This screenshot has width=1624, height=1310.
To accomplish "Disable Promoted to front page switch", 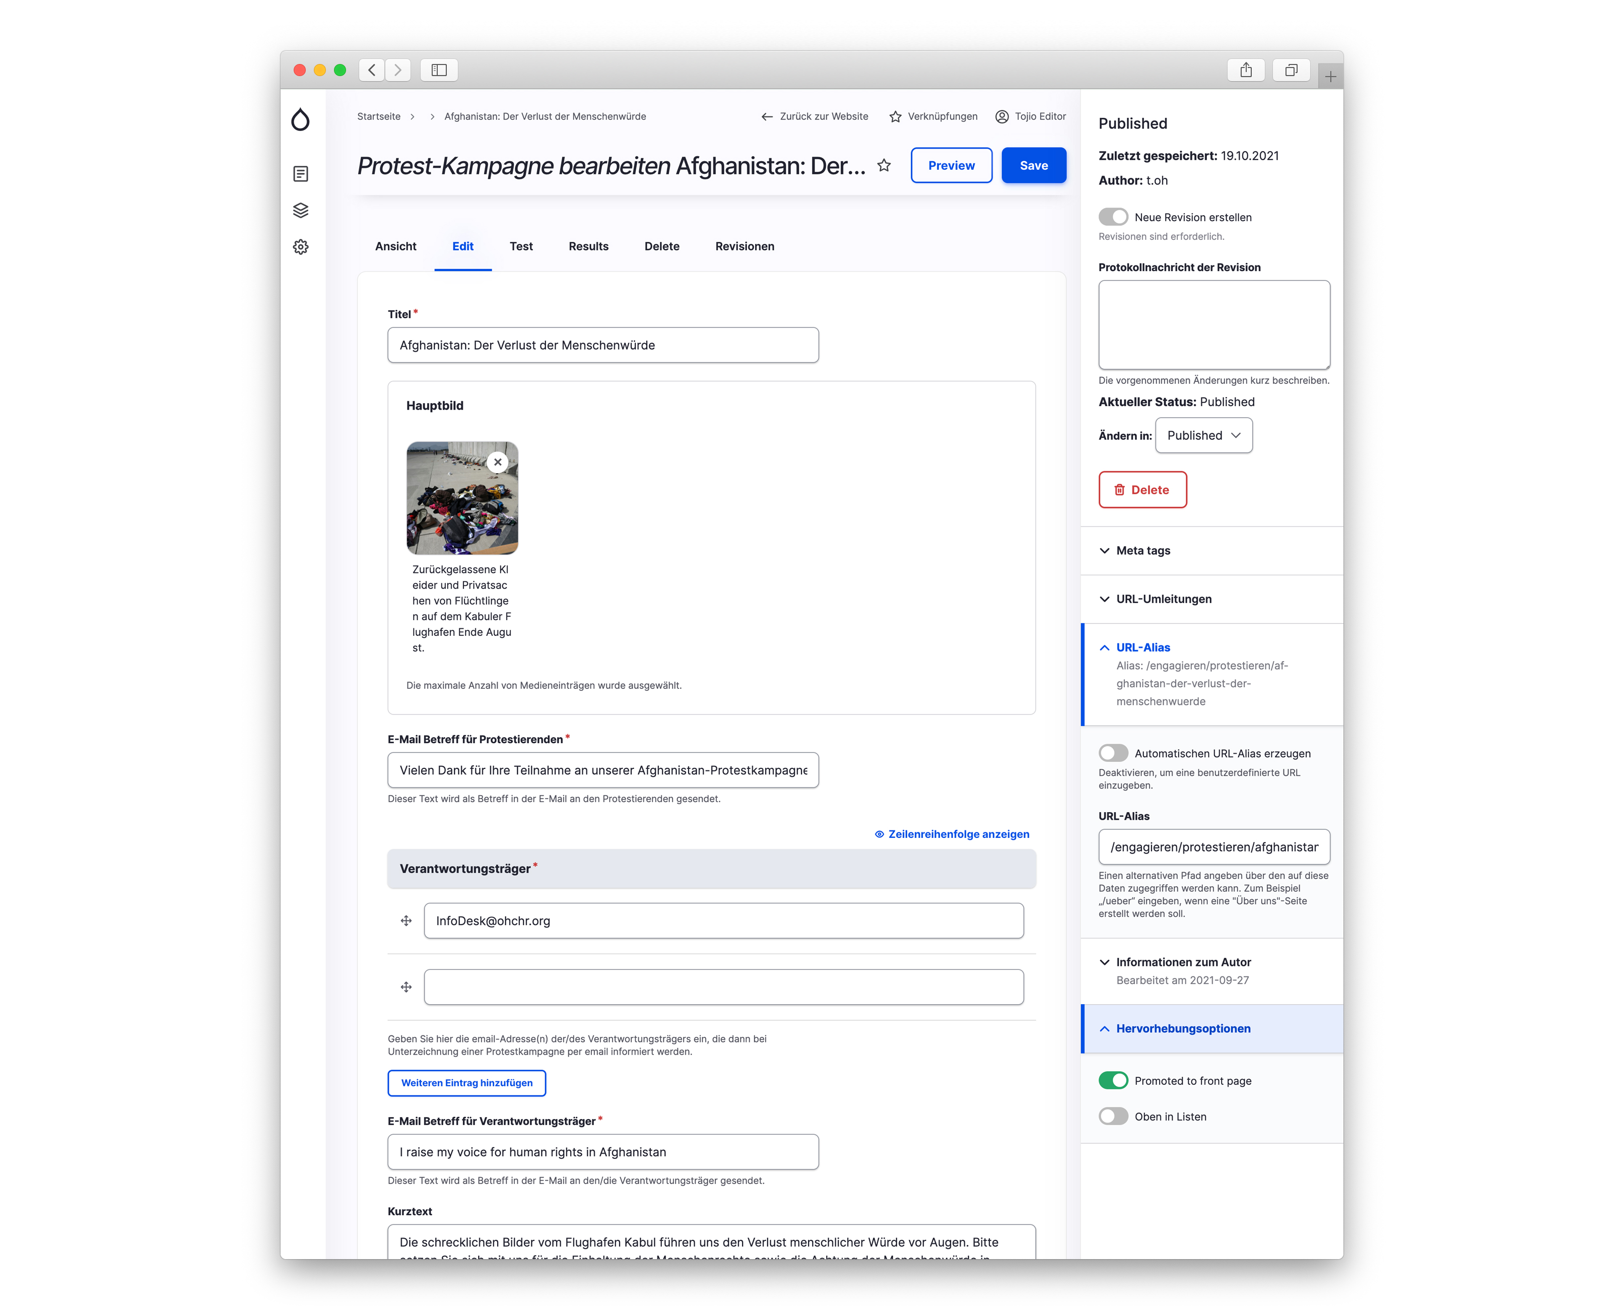I will click(x=1113, y=1081).
